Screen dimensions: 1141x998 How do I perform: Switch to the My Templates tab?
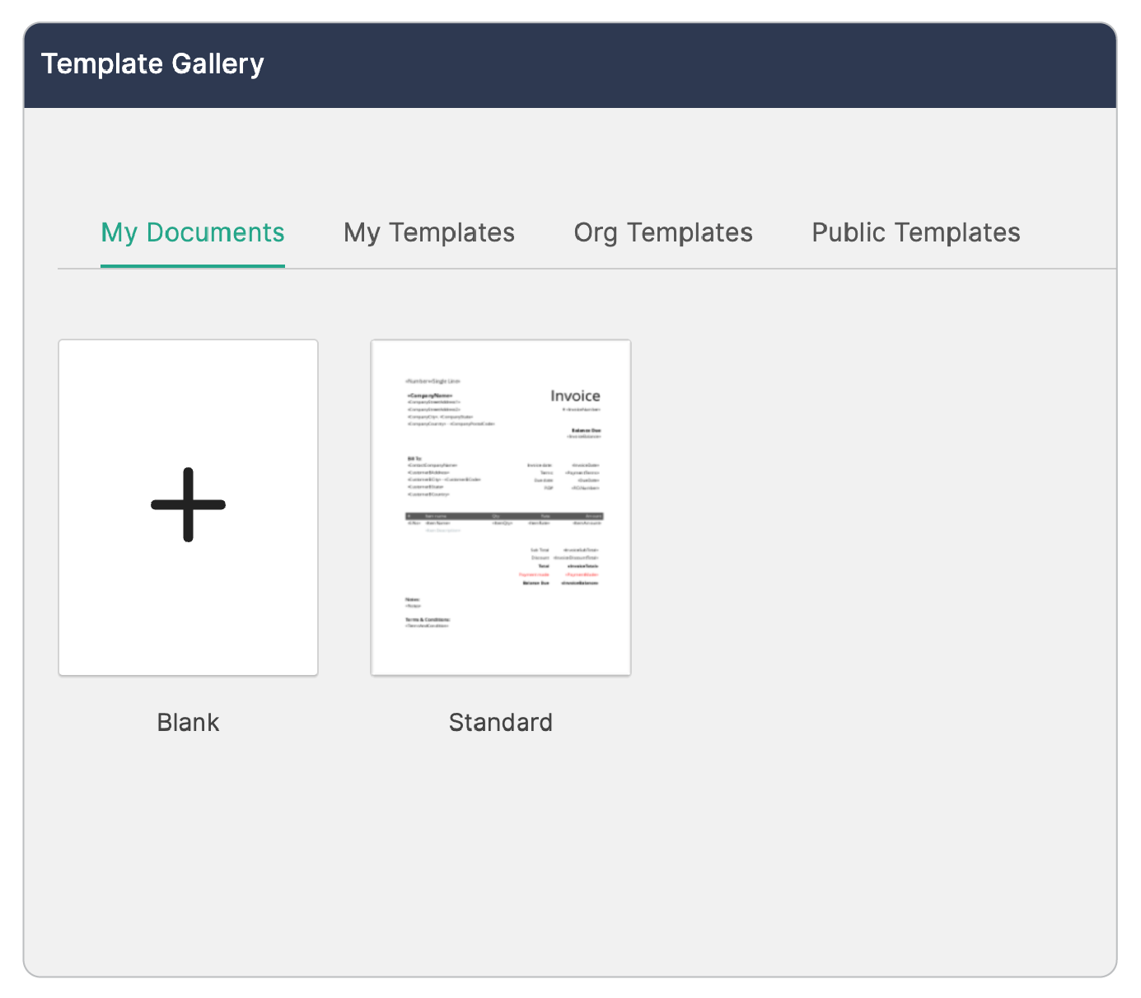click(429, 233)
